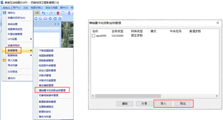Select the highlighted crop frame tool
This screenshot has height=120, width=223.
[37, 13]
